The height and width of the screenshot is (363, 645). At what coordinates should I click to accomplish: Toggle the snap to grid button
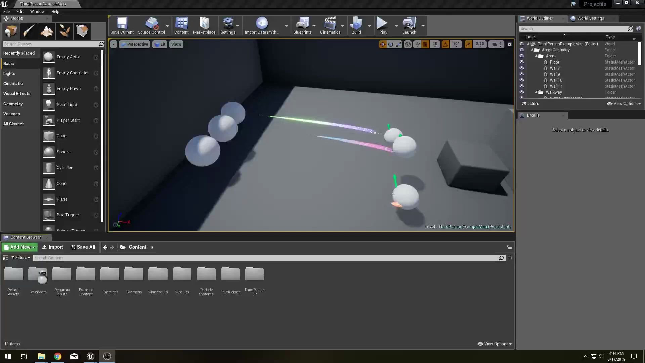click(425, 44)
